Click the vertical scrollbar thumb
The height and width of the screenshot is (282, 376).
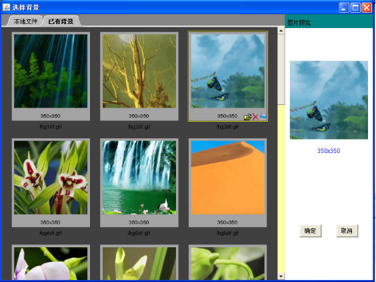click(281, 69)
